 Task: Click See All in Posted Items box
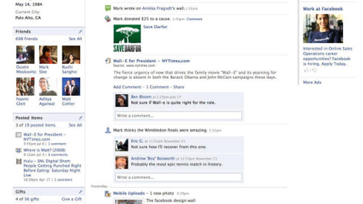click(x=75, y=125)
